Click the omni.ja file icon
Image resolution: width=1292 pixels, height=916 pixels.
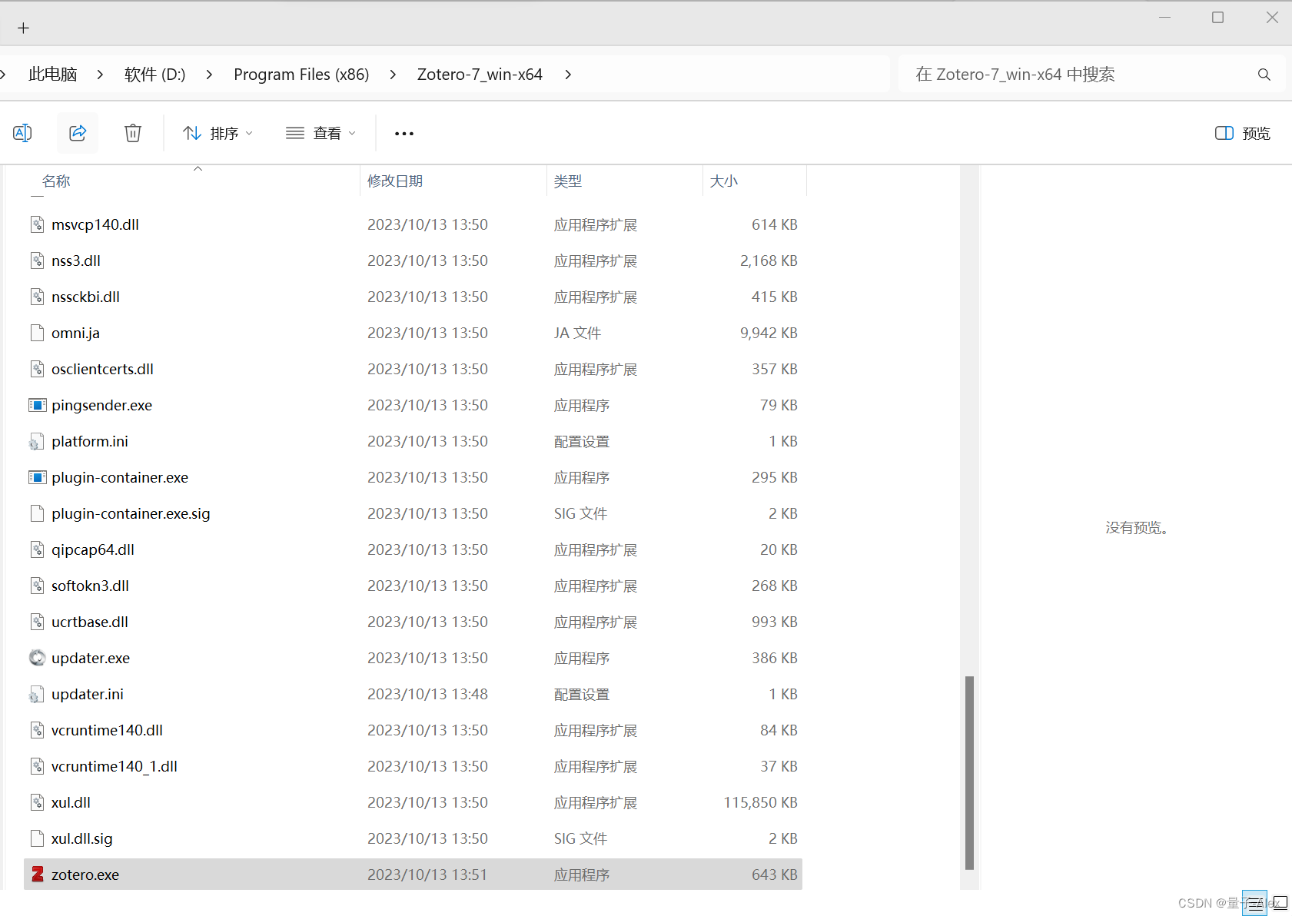coord(37,332)
